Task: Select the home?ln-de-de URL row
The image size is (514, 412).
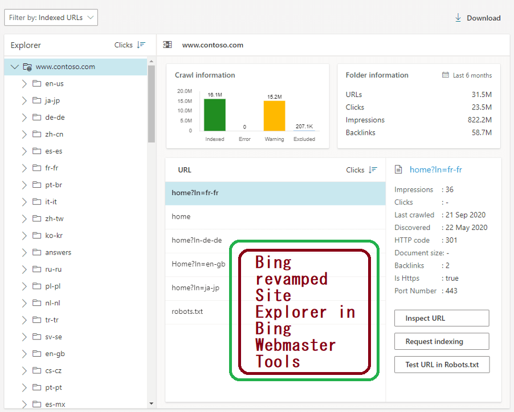Action: tap(275, 240)
